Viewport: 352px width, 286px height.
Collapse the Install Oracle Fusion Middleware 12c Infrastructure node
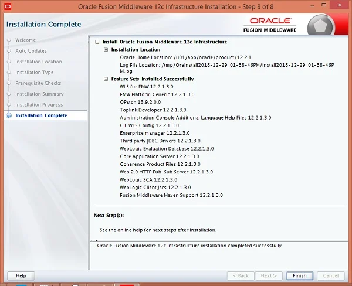[97, 42]
